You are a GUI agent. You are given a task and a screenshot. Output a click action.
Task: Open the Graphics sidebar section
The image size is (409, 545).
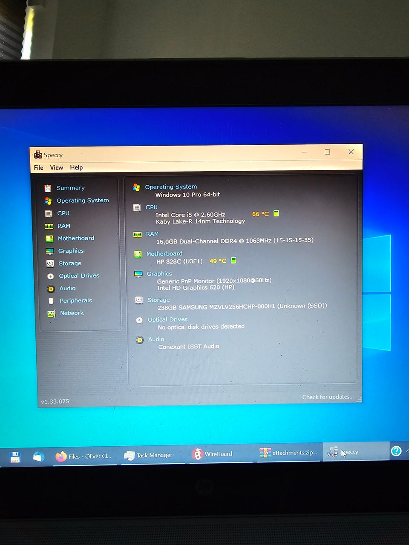click(x=71, y=251)
